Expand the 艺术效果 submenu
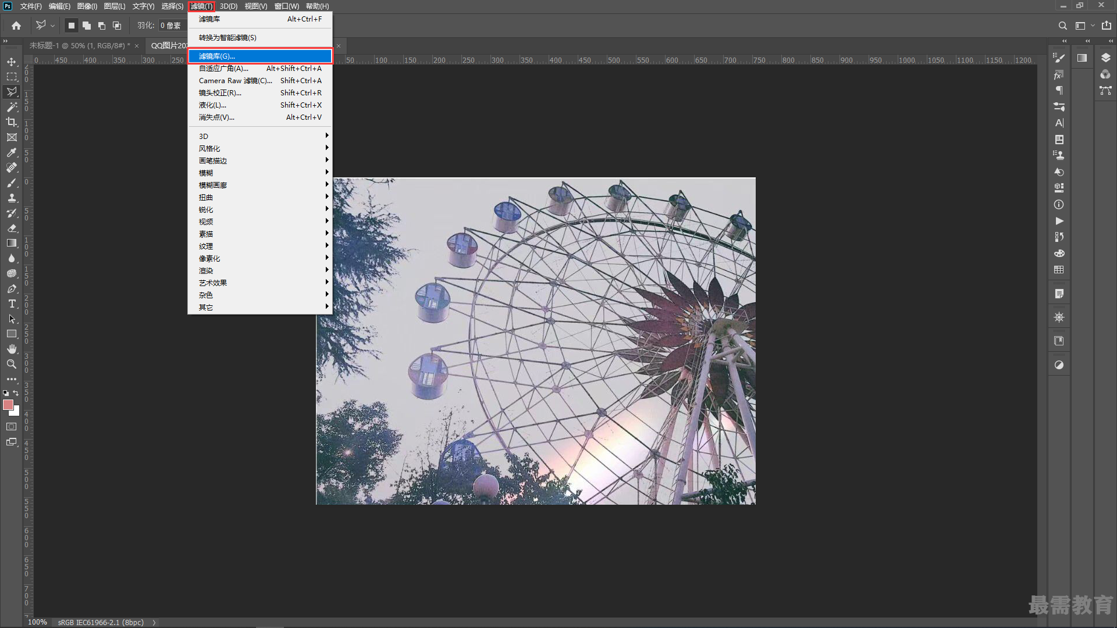Image resolution: width=1117 pixels, height=628 pixels. click(260, 283)
